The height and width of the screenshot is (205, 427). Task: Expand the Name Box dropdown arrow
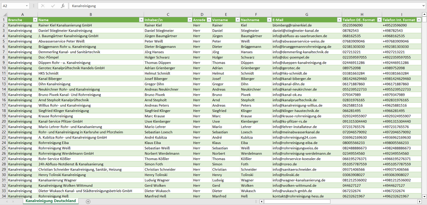[x=27, y=6]
